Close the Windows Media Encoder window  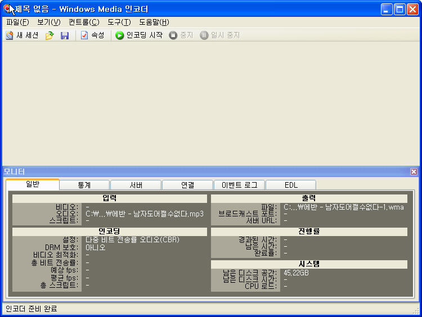point(412,10)
